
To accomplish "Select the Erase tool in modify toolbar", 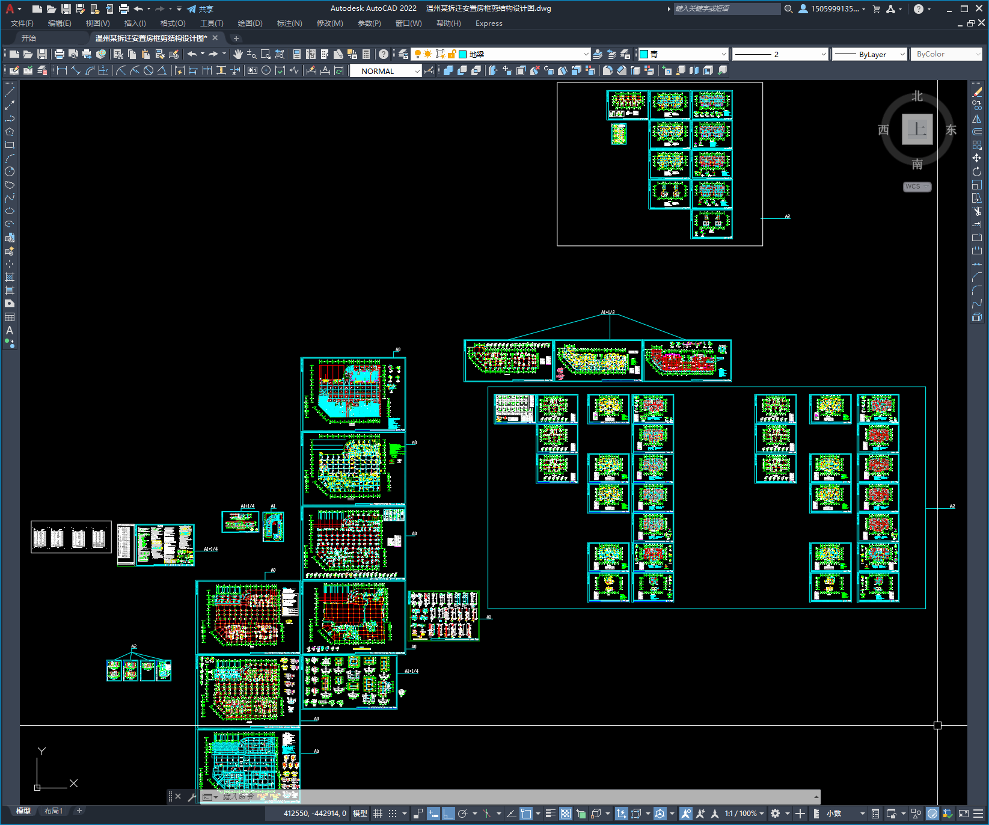I will pyautogui.click(x=977, y=92).
